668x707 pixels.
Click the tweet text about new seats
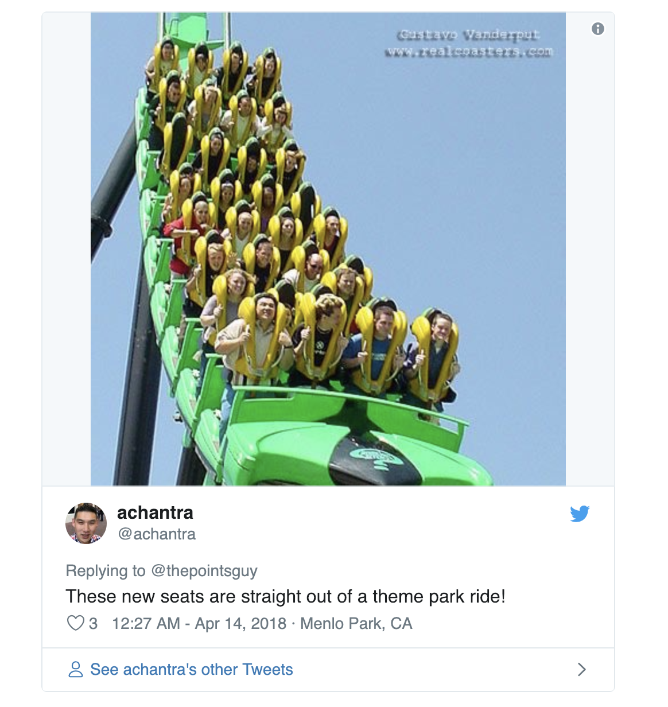pyautogui.click(x=285, y=597)
